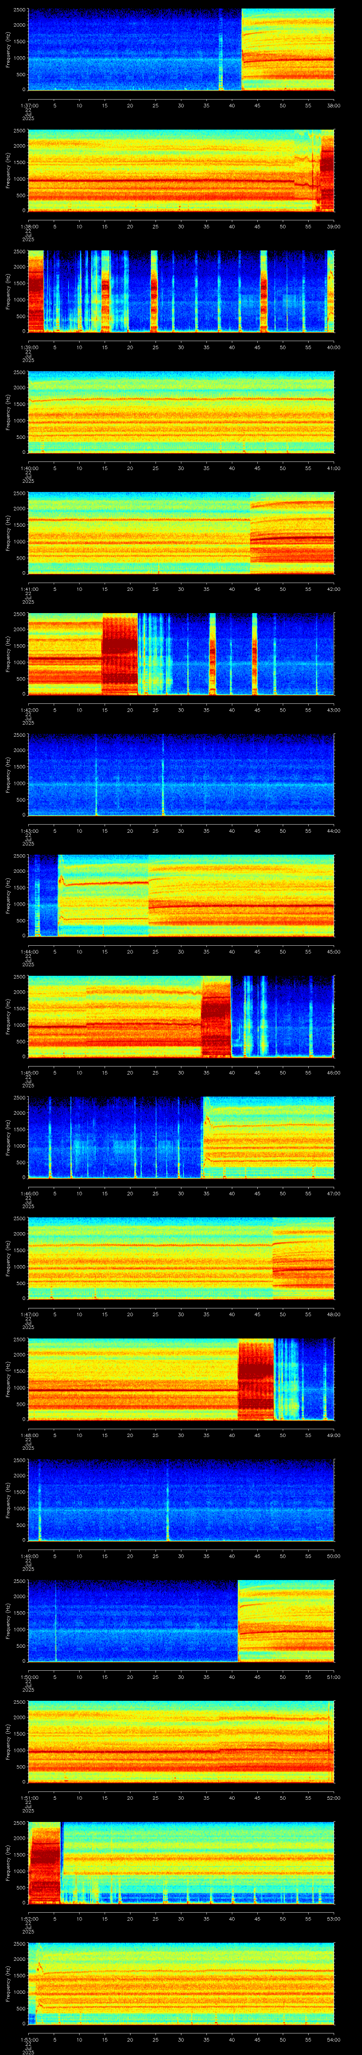Click the spectrogram panel starting at 1:44:00

pyautogui.click(x=181, y=896)
